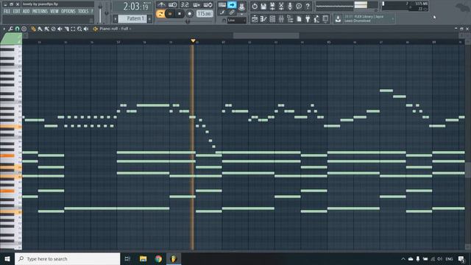Image resolution: width=471 pixels, height=265 pixels.
Task: Stop playback with the stop button
Action: tap(180, 13)
